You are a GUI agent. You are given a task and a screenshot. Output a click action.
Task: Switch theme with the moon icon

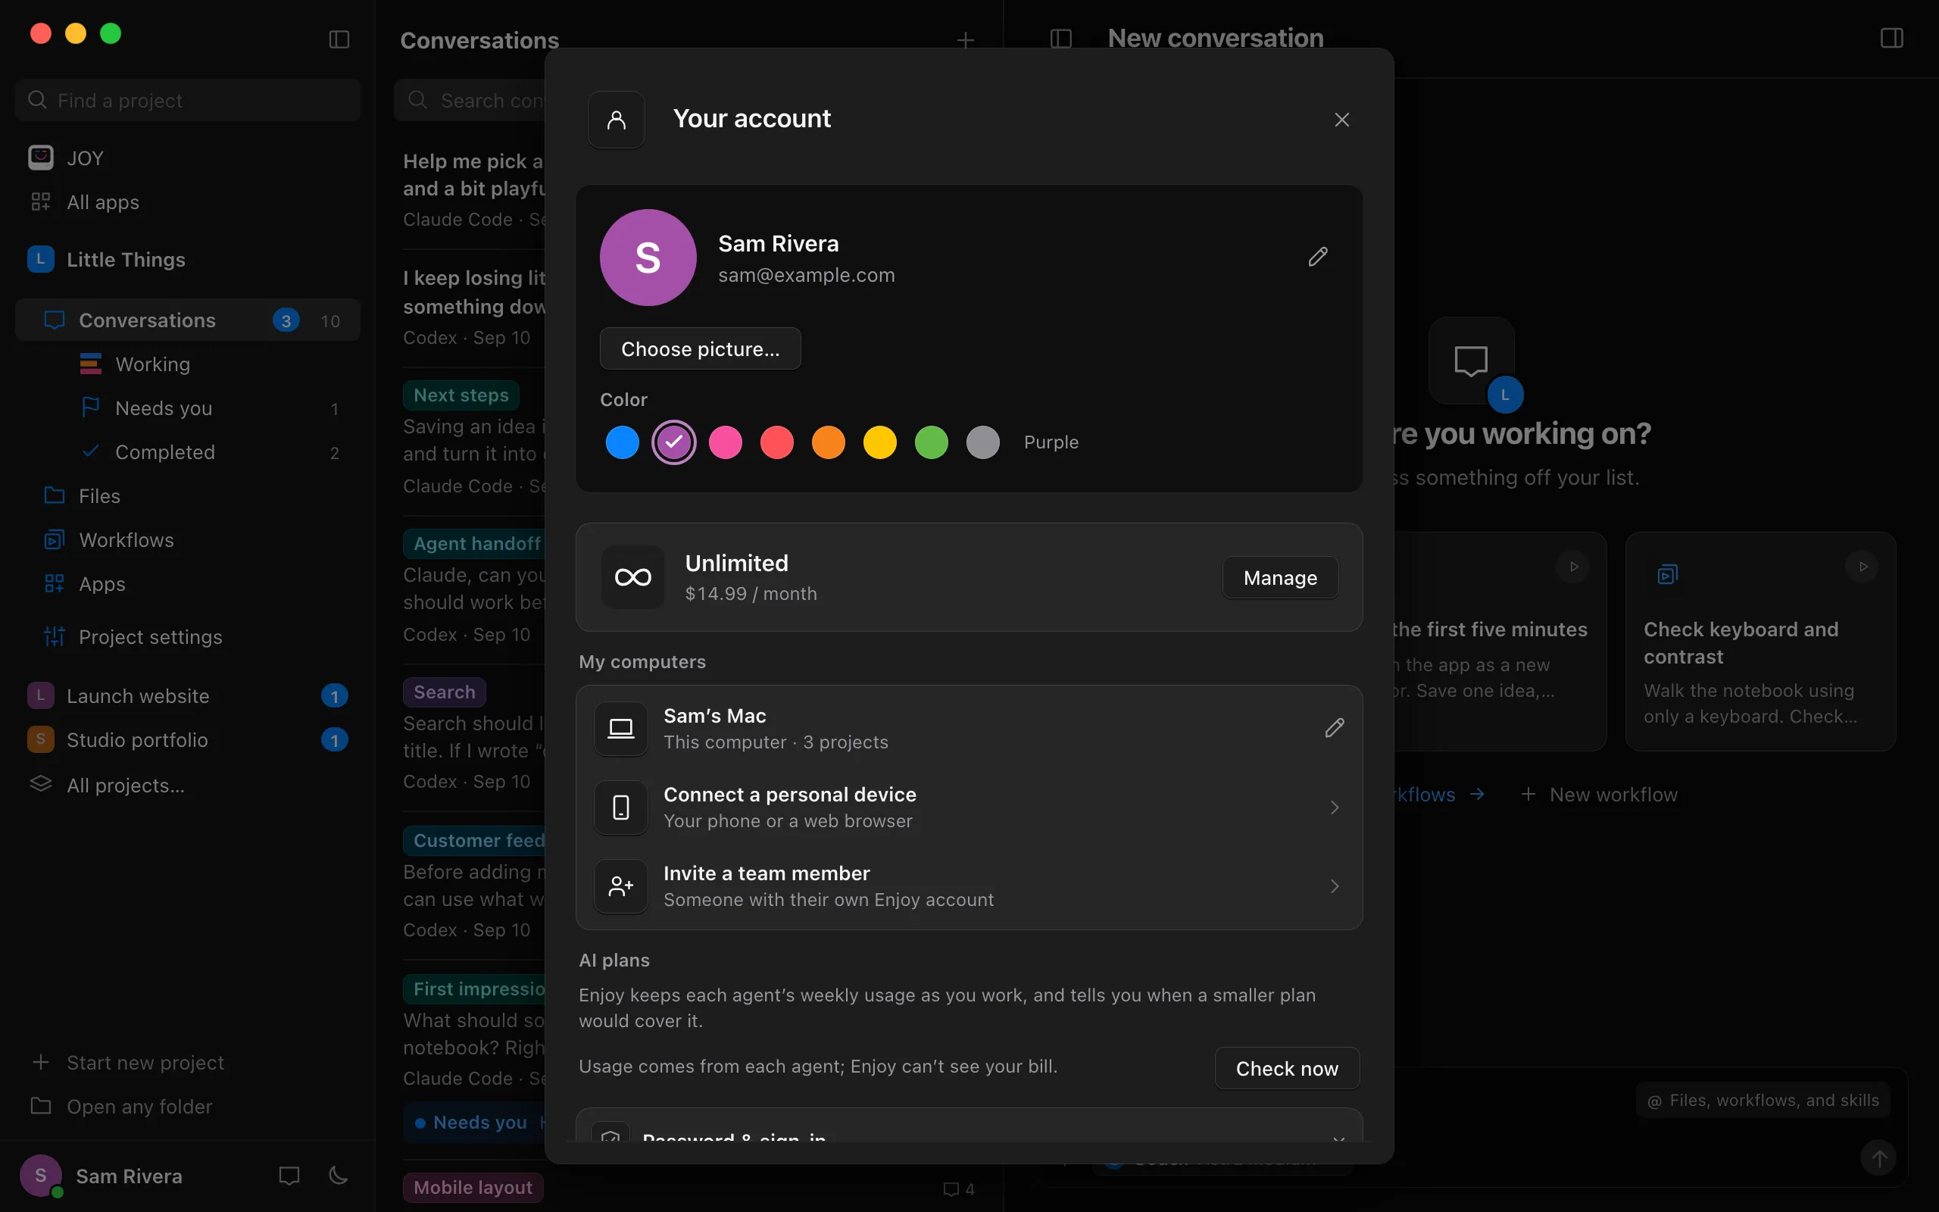(x=338, y=1176)
